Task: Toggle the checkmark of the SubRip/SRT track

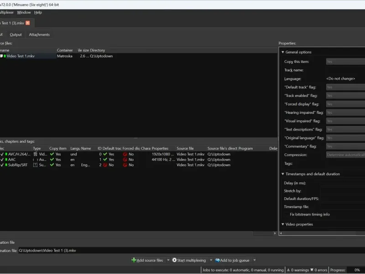Action: [2, 165]
